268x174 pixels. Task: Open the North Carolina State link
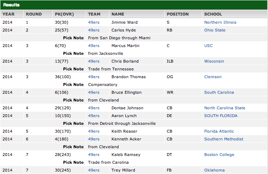pyautogui.click(x=224, y=108)
